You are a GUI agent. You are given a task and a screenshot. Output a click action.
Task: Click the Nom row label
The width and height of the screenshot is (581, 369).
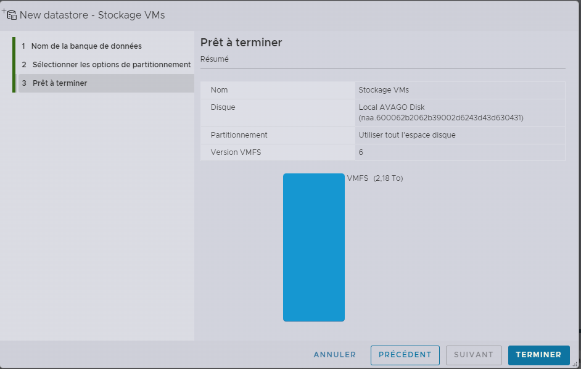coord(219,90)
